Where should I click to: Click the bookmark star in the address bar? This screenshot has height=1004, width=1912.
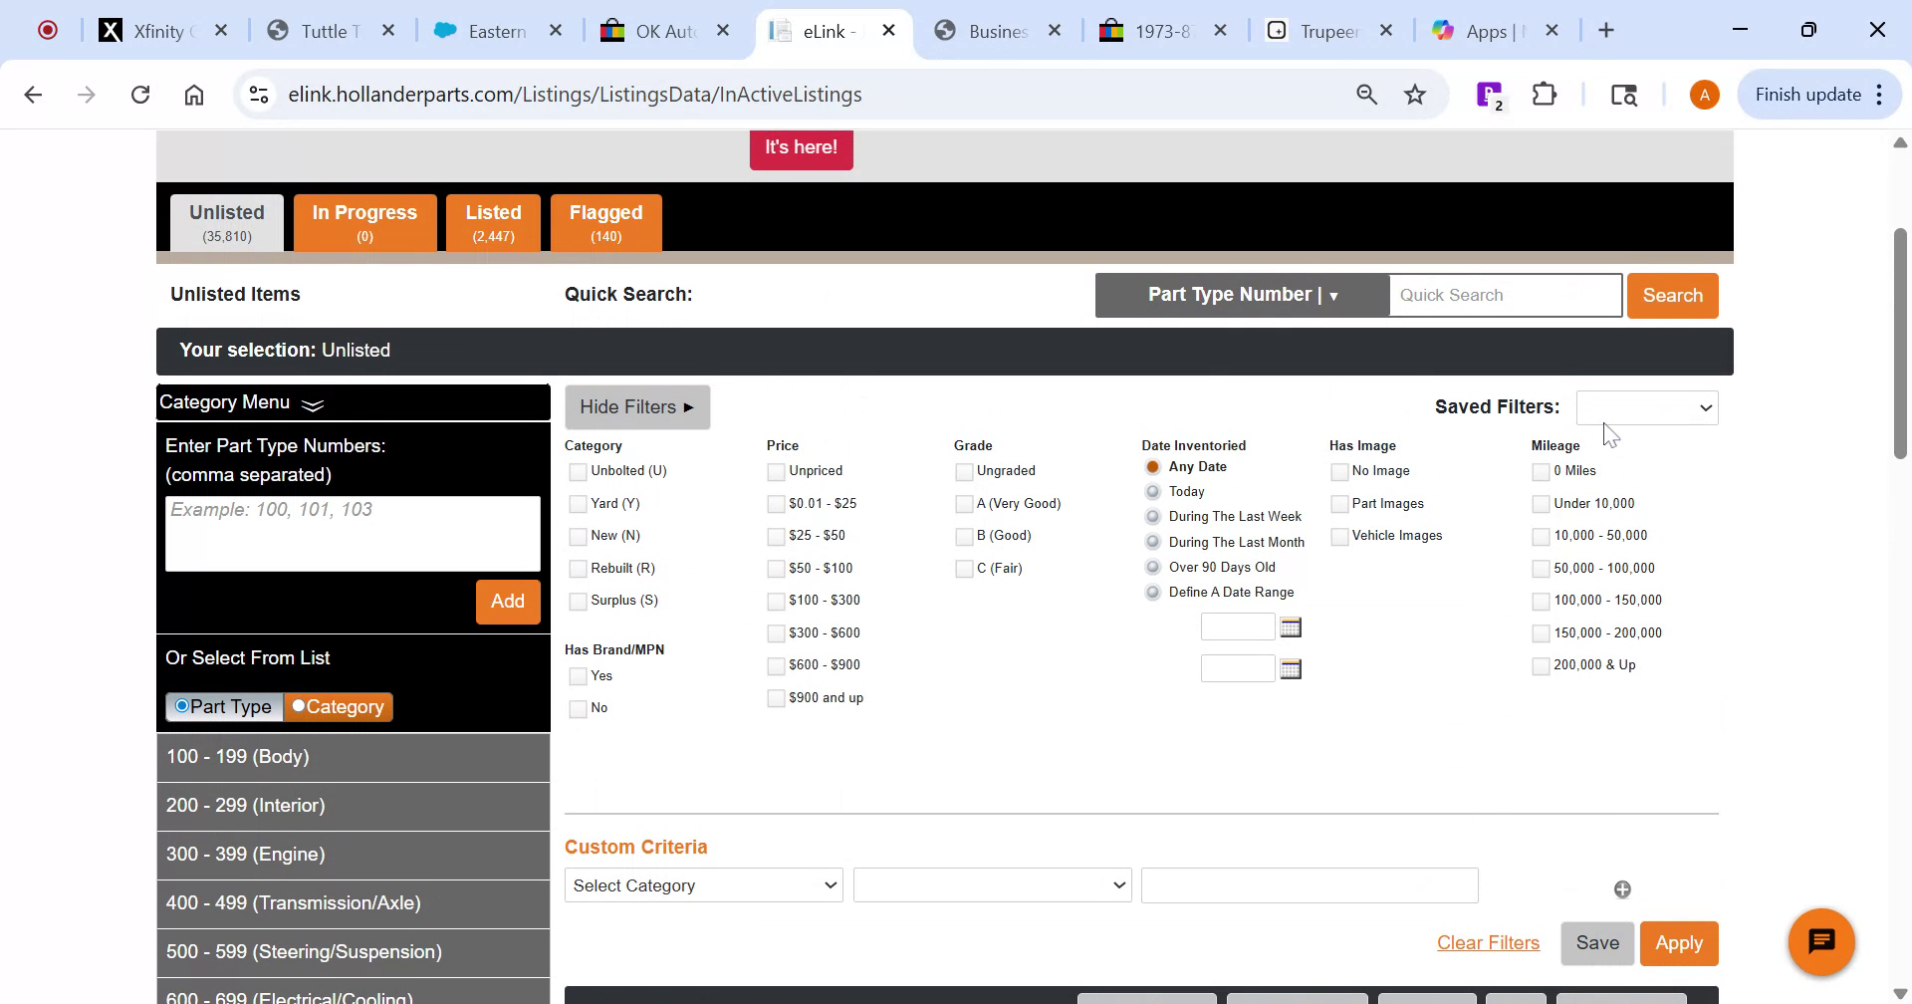point(1415,94)
